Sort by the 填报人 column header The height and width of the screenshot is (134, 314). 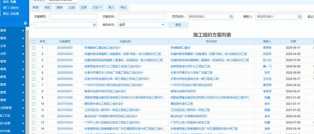point(267,42)
